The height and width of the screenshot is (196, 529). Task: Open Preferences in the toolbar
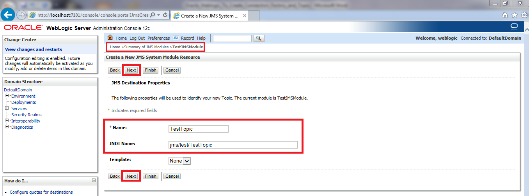[x=158, y=38]
